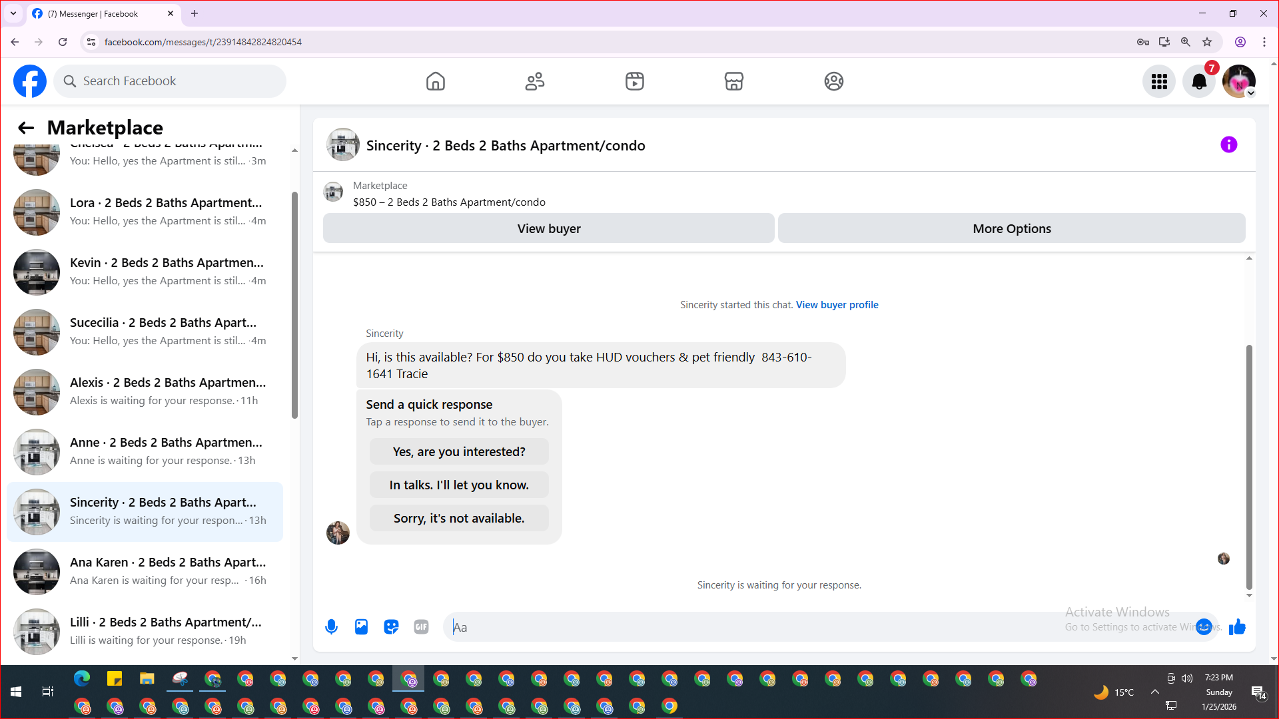The width and height of the screenshot is (1279, 719).
Task: Open Lora's apartment conversation
Action: [145, 212]
